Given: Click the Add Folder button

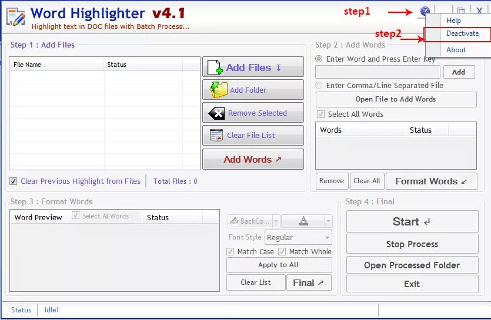Looking at the screenshot, I should click(253, 90).
